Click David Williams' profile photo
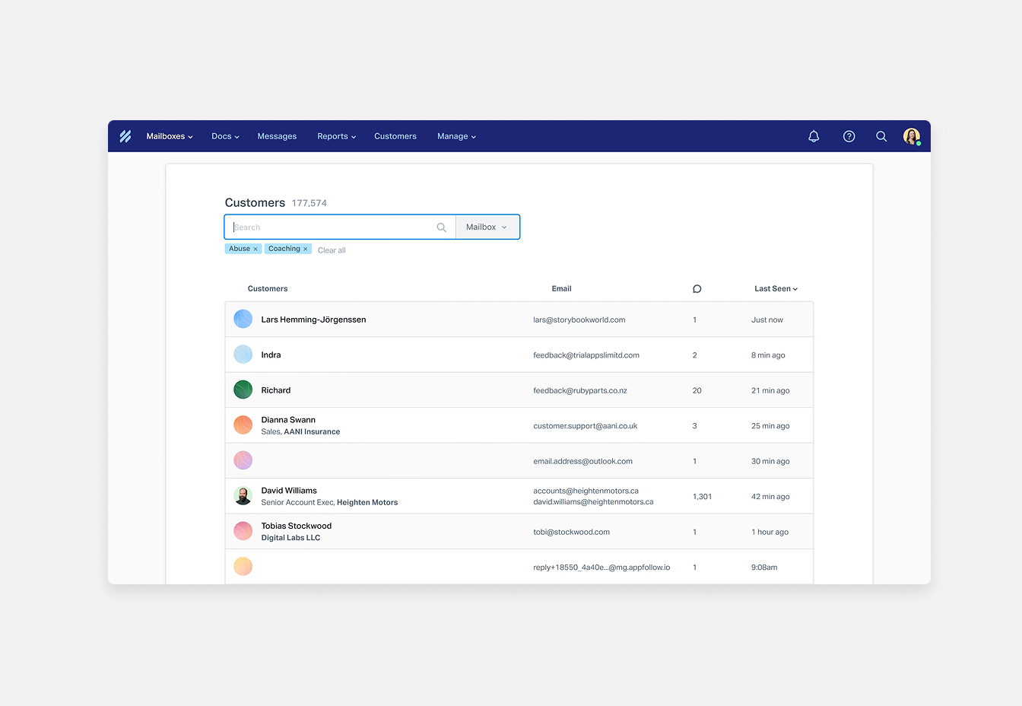The height and width of the screenshot is (706, 1022). 243,496
